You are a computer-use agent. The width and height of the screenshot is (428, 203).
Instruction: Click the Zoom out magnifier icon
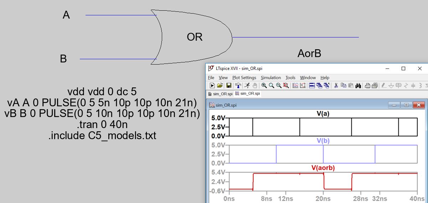click(279, 86)
